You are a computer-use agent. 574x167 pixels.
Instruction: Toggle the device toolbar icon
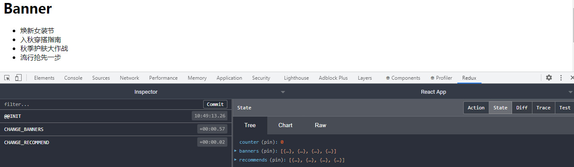tap(18, 78)
